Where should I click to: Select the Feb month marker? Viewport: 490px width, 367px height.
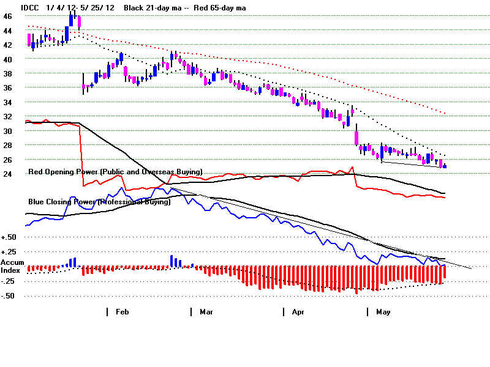122,312
